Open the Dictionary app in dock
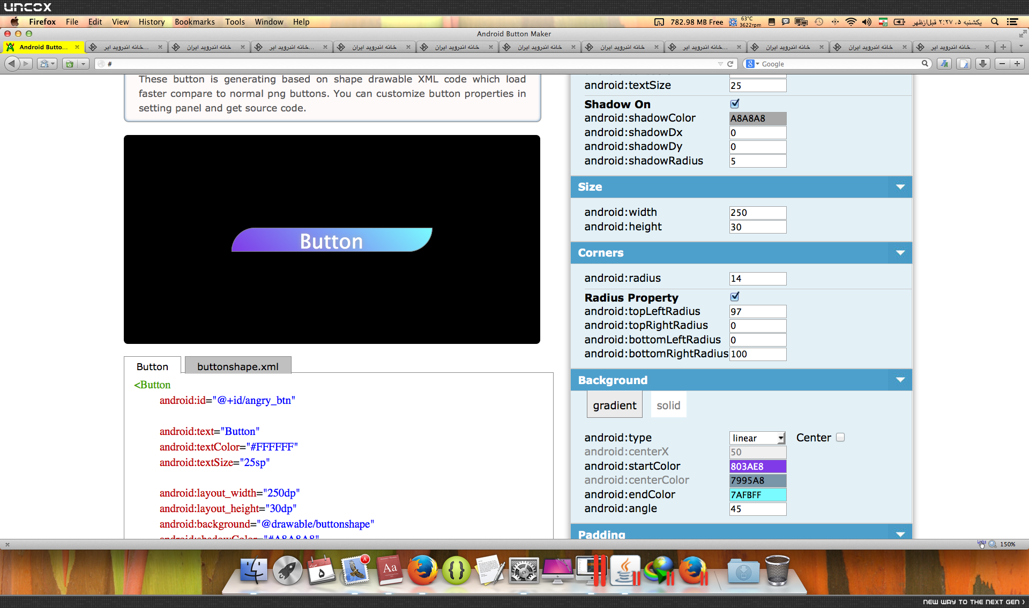 coord(389,570)
